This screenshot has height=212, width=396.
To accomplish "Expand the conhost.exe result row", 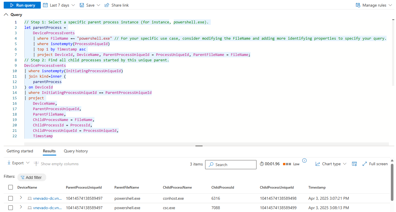I will point(21,198).
